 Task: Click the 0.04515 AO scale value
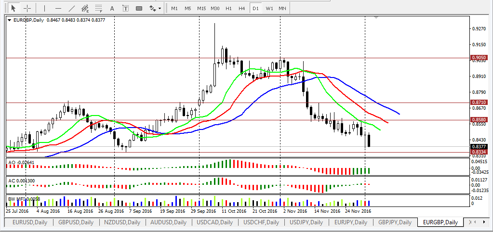[480, 162]
